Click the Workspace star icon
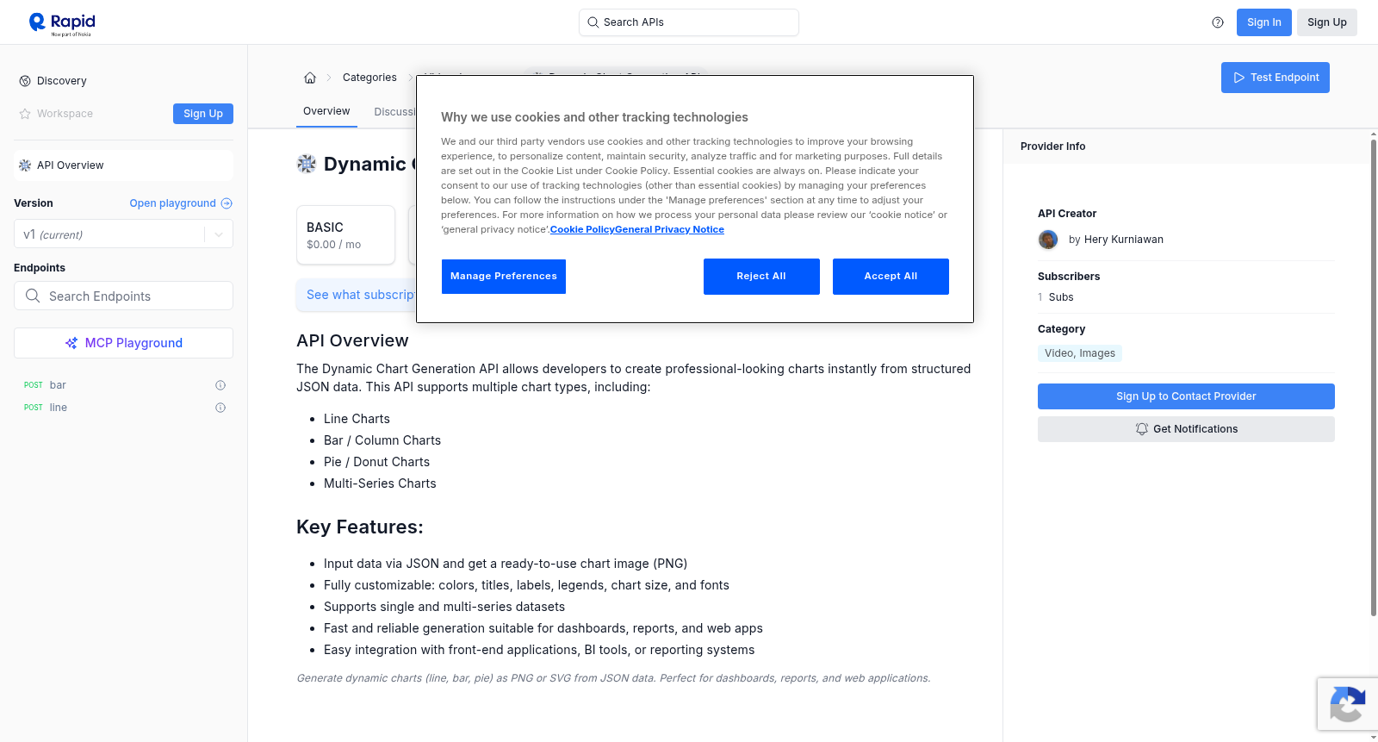The width and height of the screenshot is (1378, 742). pos(25,114)
